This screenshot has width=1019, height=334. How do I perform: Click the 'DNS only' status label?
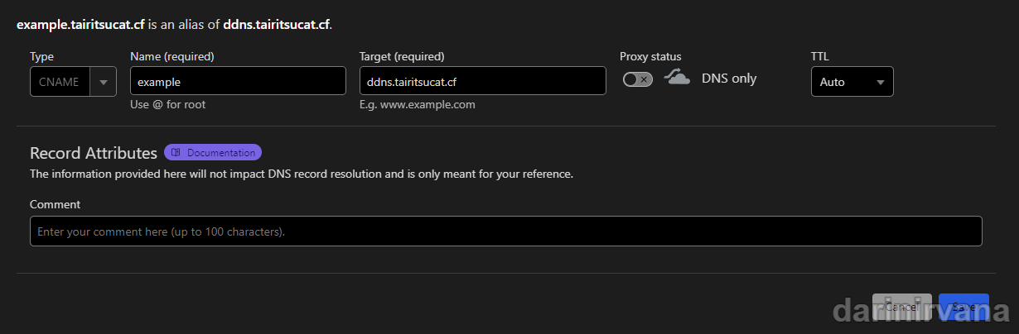(x=729, y=79)
